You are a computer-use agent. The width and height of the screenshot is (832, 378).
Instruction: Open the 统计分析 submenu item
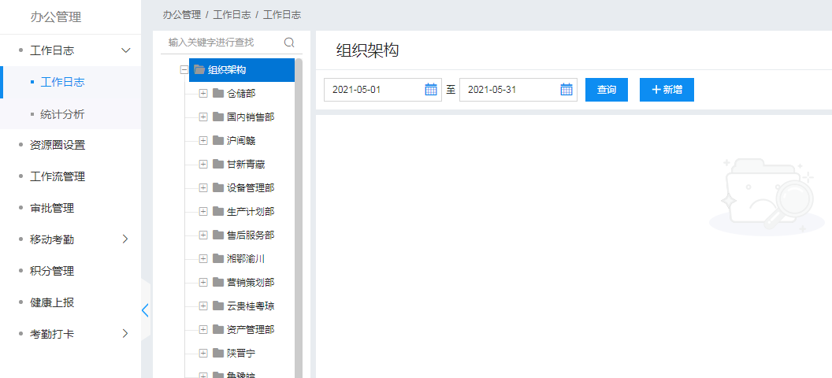point(62,114)
